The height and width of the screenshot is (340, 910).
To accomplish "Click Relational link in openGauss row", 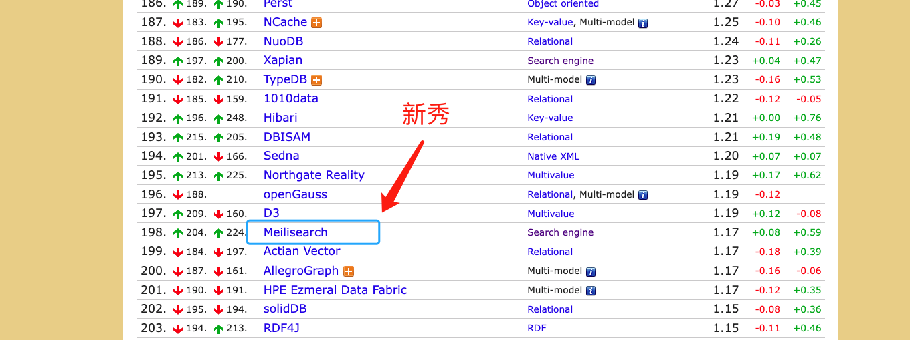I will [550, 194].
